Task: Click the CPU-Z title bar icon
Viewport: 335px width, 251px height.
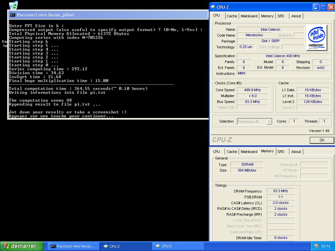Action: tap(213, 7)
